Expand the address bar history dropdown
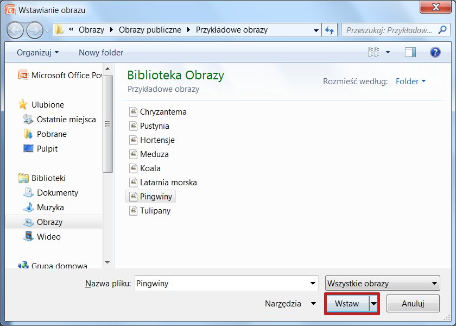 coord(316,30)
